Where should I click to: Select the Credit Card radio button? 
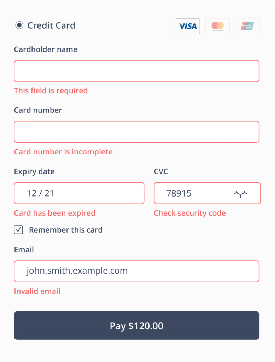tap(19, 25)
